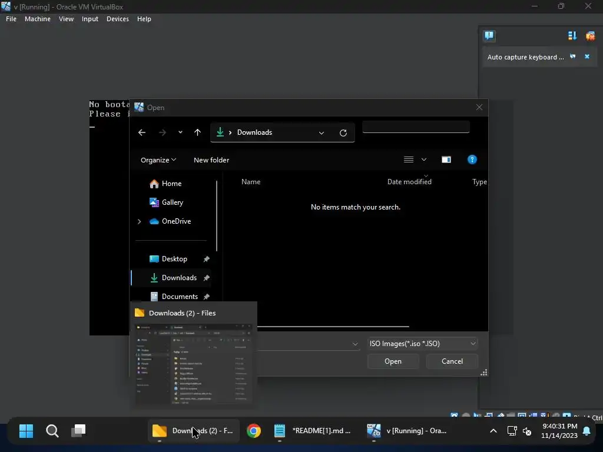Click the network status tray icon
This screenshot has width=603, height=452.
pyautogui.click(x=512, y=431)
